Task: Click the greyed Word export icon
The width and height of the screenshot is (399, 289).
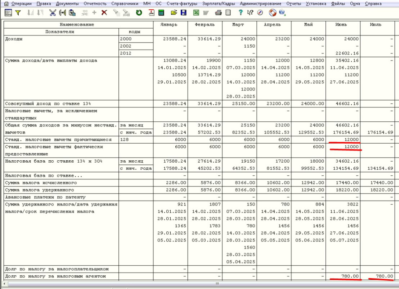Action: [206, 13]
